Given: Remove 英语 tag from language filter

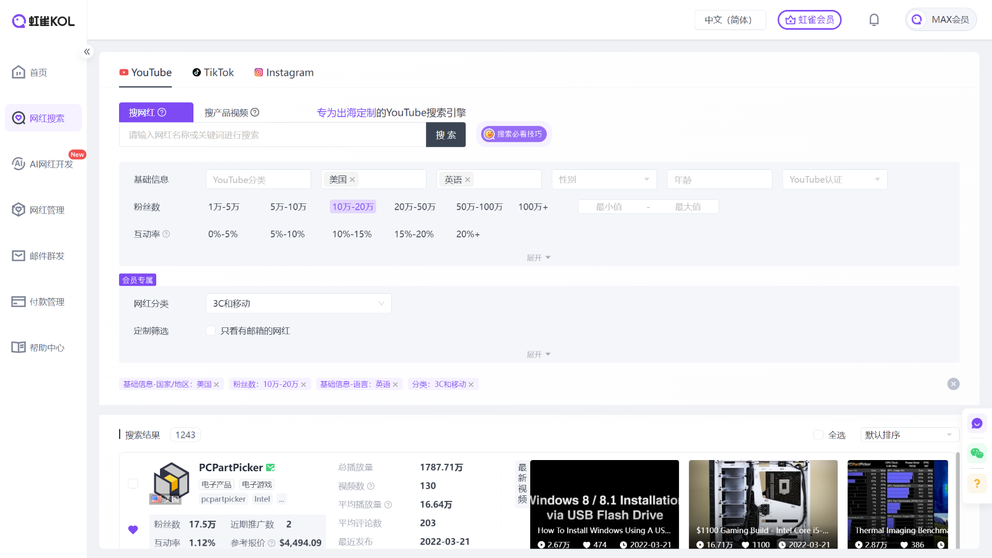Looking at the screenshot, I should click(x=467, y=179).
